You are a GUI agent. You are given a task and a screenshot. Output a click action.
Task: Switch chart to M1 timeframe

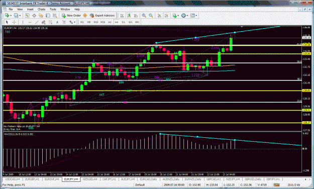(82, 22)
